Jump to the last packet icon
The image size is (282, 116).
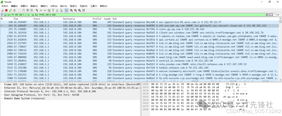57,10
